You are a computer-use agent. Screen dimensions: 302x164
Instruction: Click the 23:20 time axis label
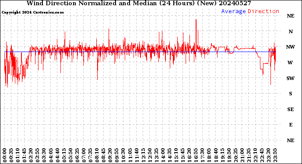(x=268, y=155)
